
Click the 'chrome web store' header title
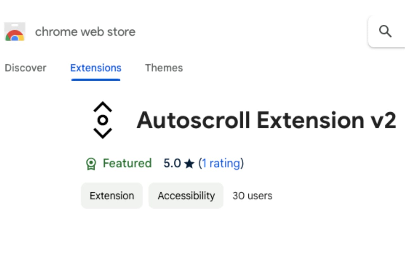pyautogui.click(x=85, y=32)
